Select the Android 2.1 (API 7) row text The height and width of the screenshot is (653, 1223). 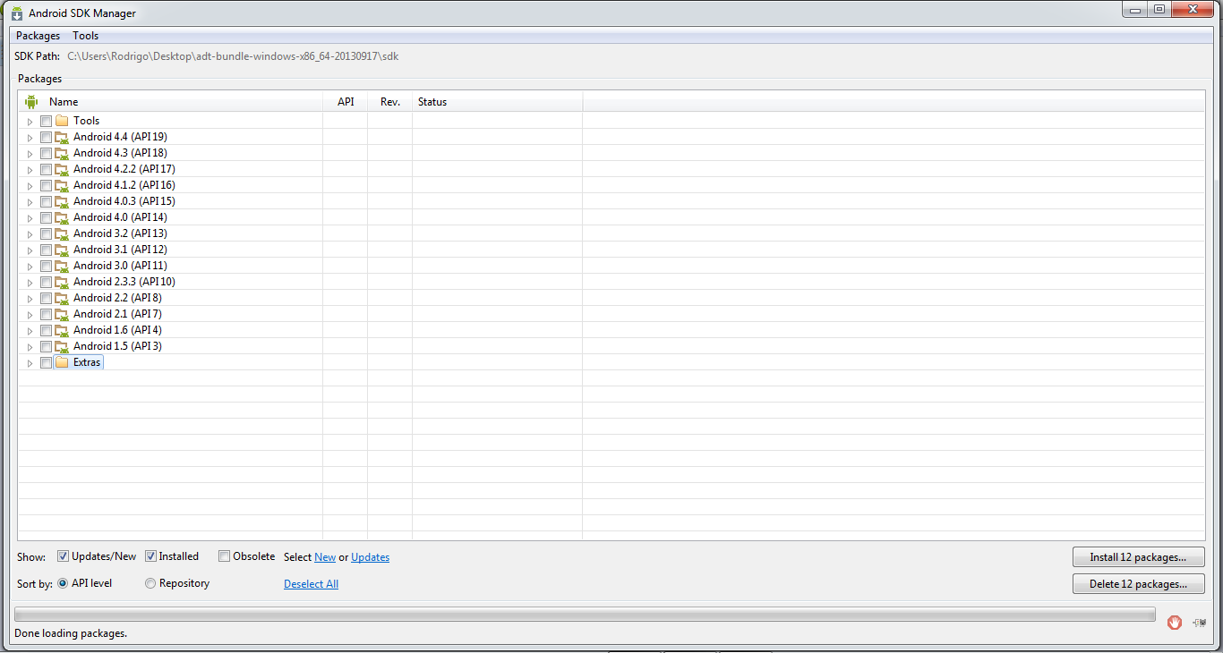pyautogui.click(x=117, y=314)
